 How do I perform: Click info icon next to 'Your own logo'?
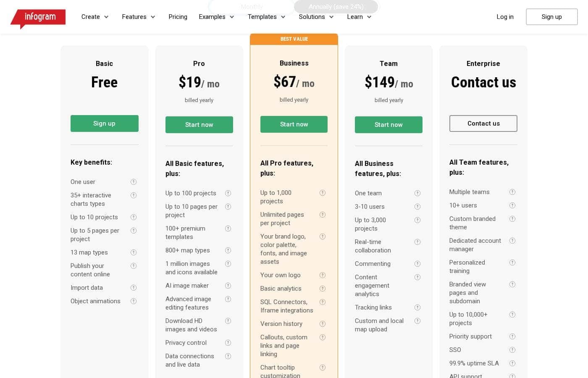click(x=323, y=275)
